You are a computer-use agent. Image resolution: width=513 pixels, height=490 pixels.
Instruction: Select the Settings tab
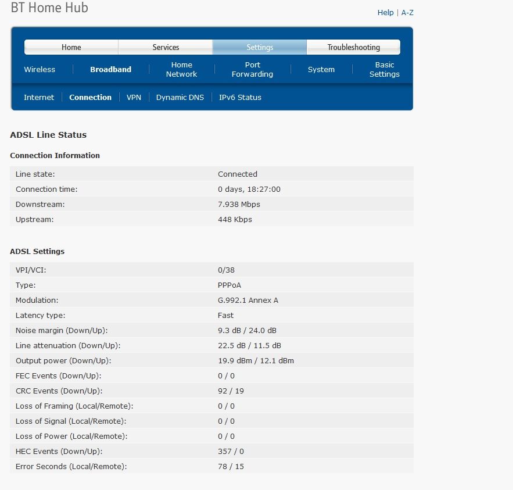260,47
